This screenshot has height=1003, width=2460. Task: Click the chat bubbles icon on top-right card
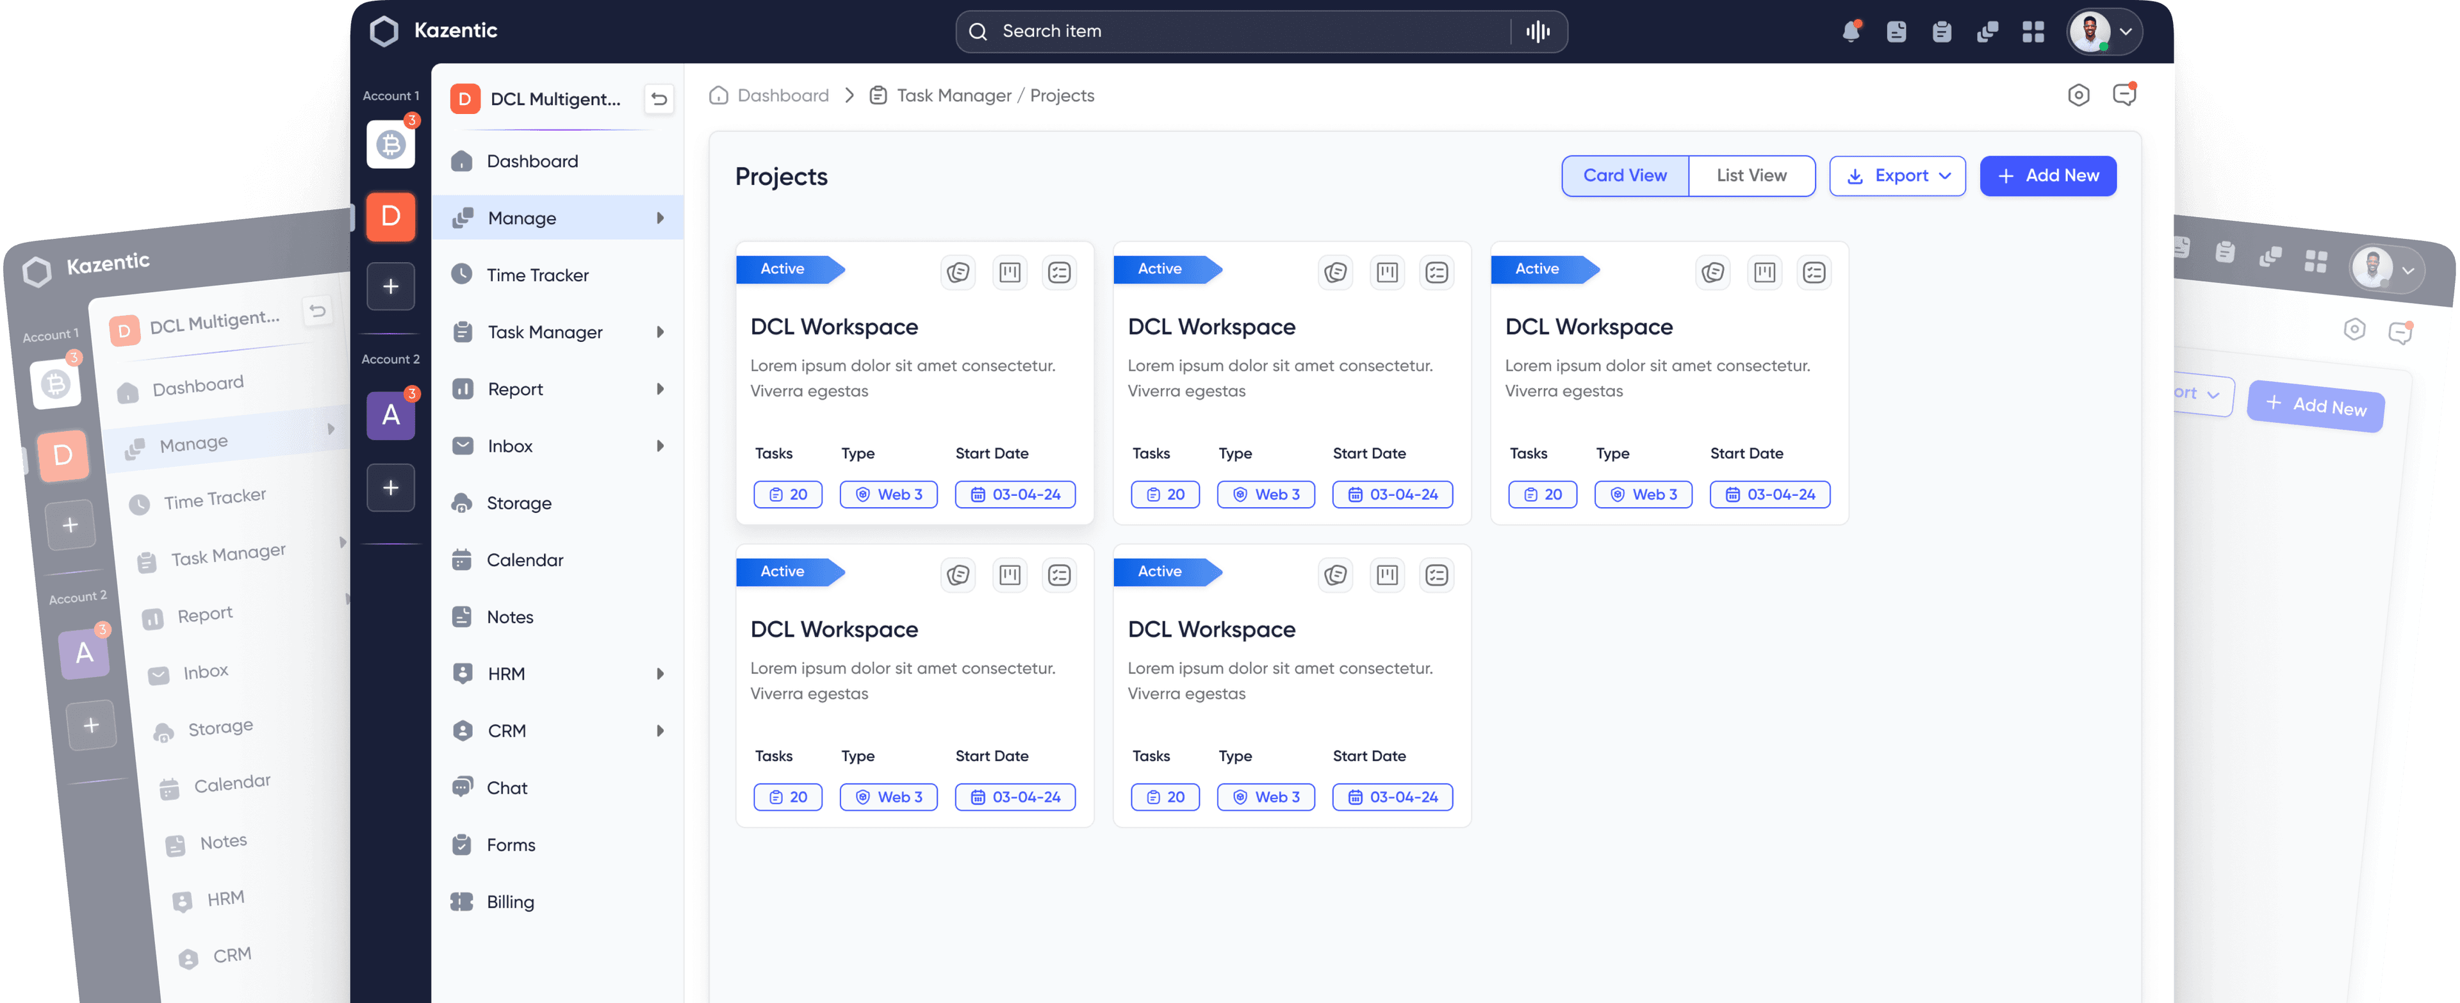(x=1712, y=272)
